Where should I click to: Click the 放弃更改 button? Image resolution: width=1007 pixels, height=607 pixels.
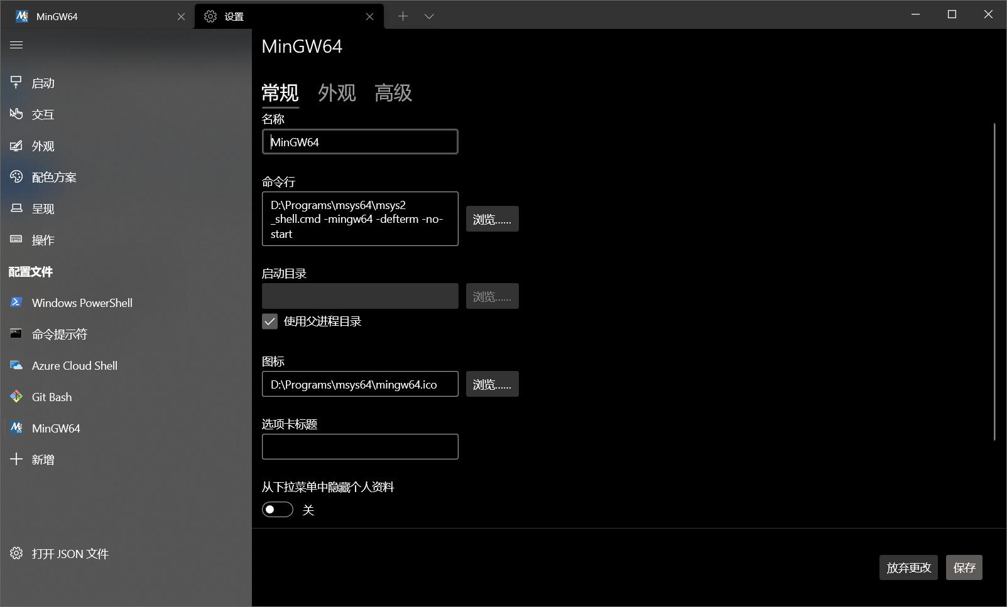click(908, 567)
